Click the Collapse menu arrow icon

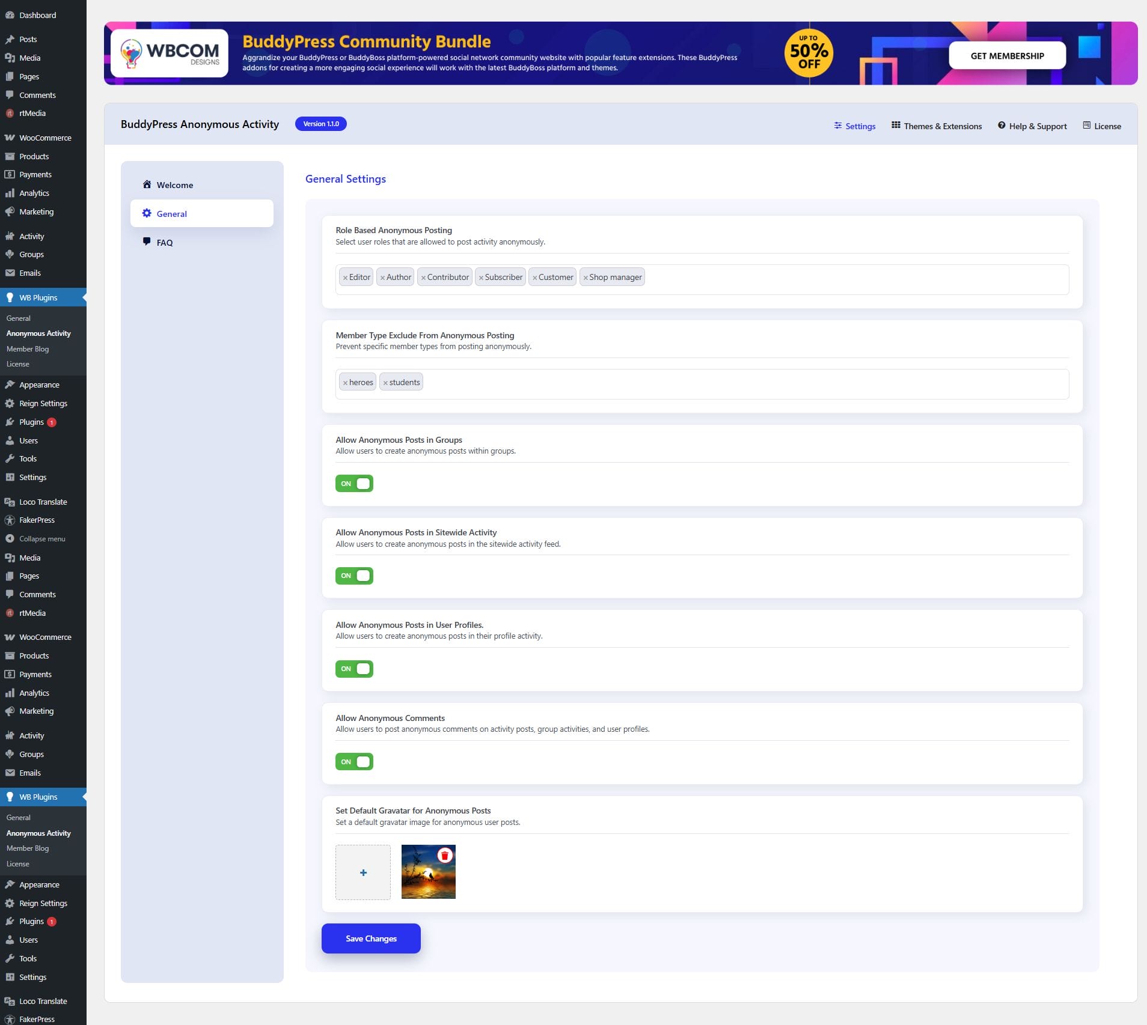[x=10, y=539]
